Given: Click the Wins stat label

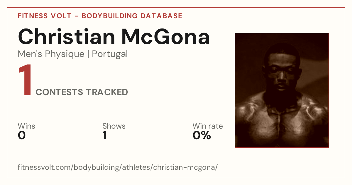Looking at the screenshot, I should click(x=26, y=126).
